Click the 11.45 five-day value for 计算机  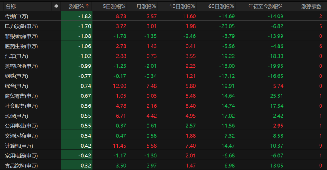coord(119,146)
